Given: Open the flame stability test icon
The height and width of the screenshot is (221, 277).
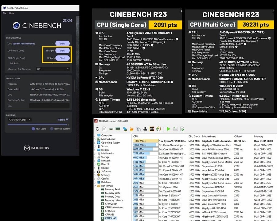Looking at the screenshot, I should click(132, 129).
